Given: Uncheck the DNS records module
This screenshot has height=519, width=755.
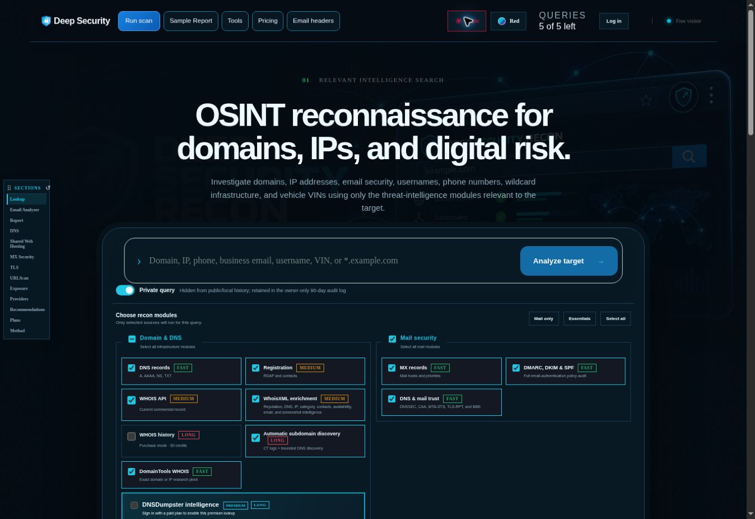Looking at the screenshot, I should point(132,368).
